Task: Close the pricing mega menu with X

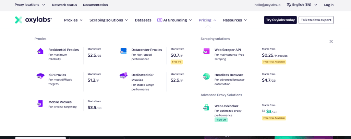Action: 331,42
